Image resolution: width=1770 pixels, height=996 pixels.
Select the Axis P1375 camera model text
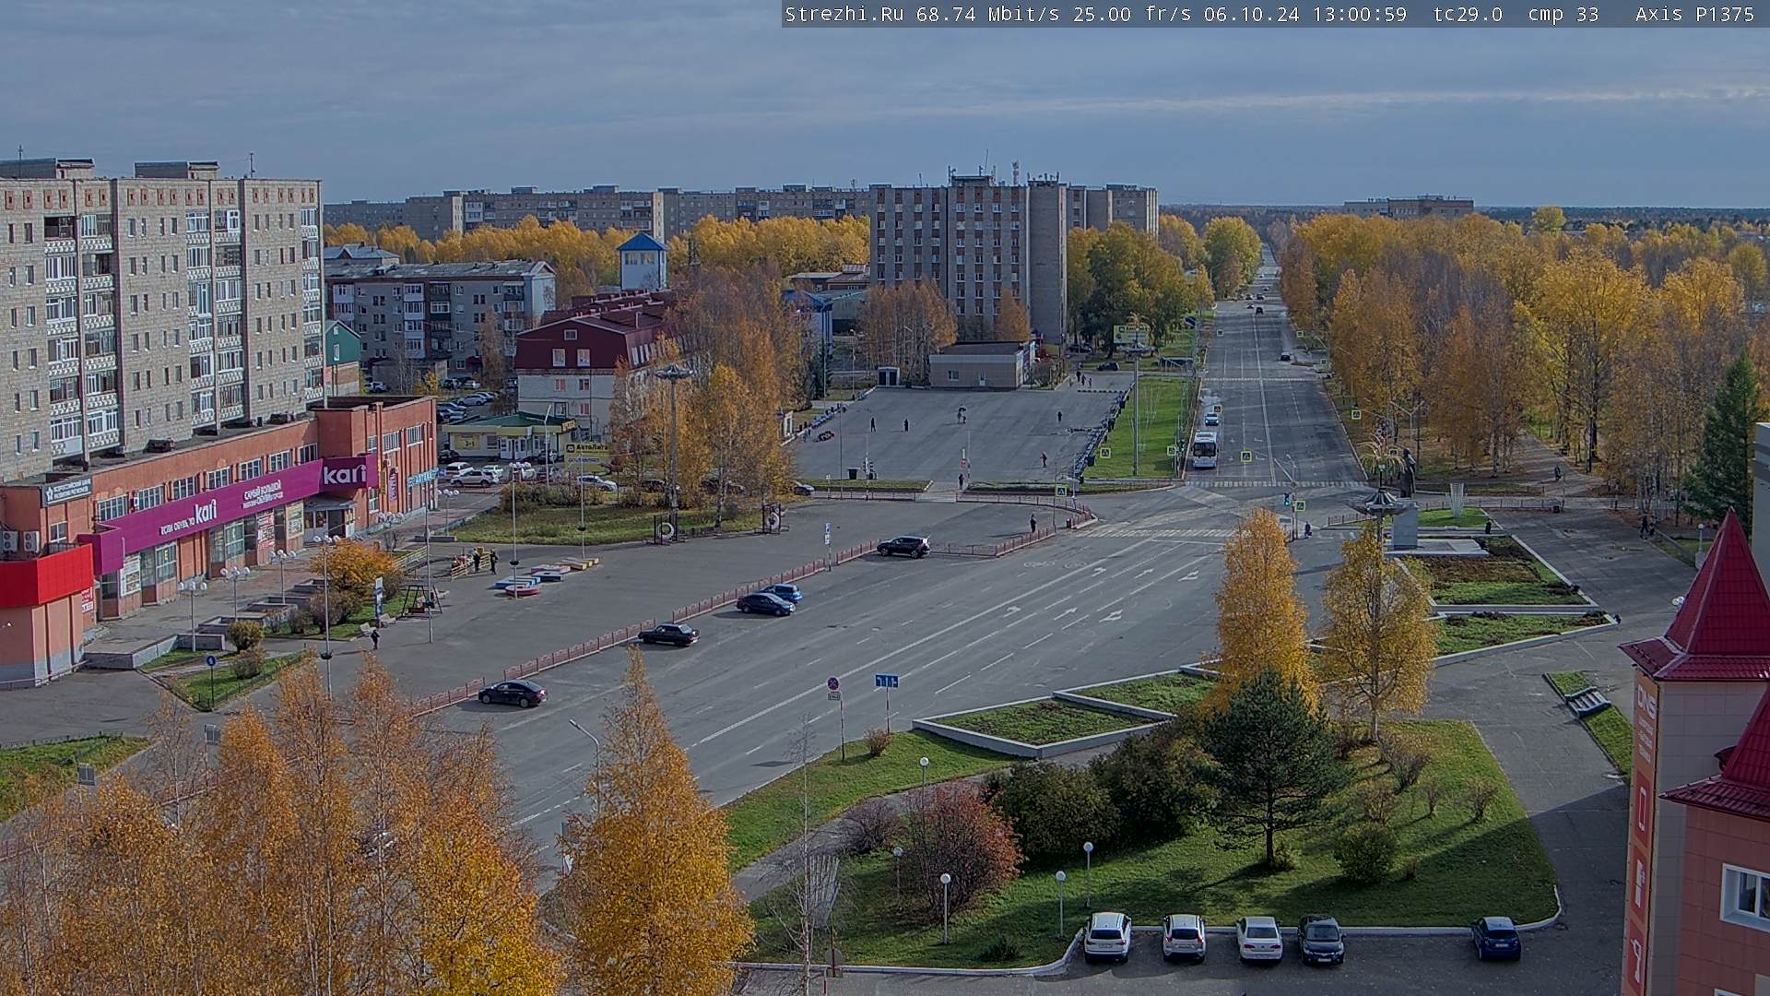coord(1695,14)
